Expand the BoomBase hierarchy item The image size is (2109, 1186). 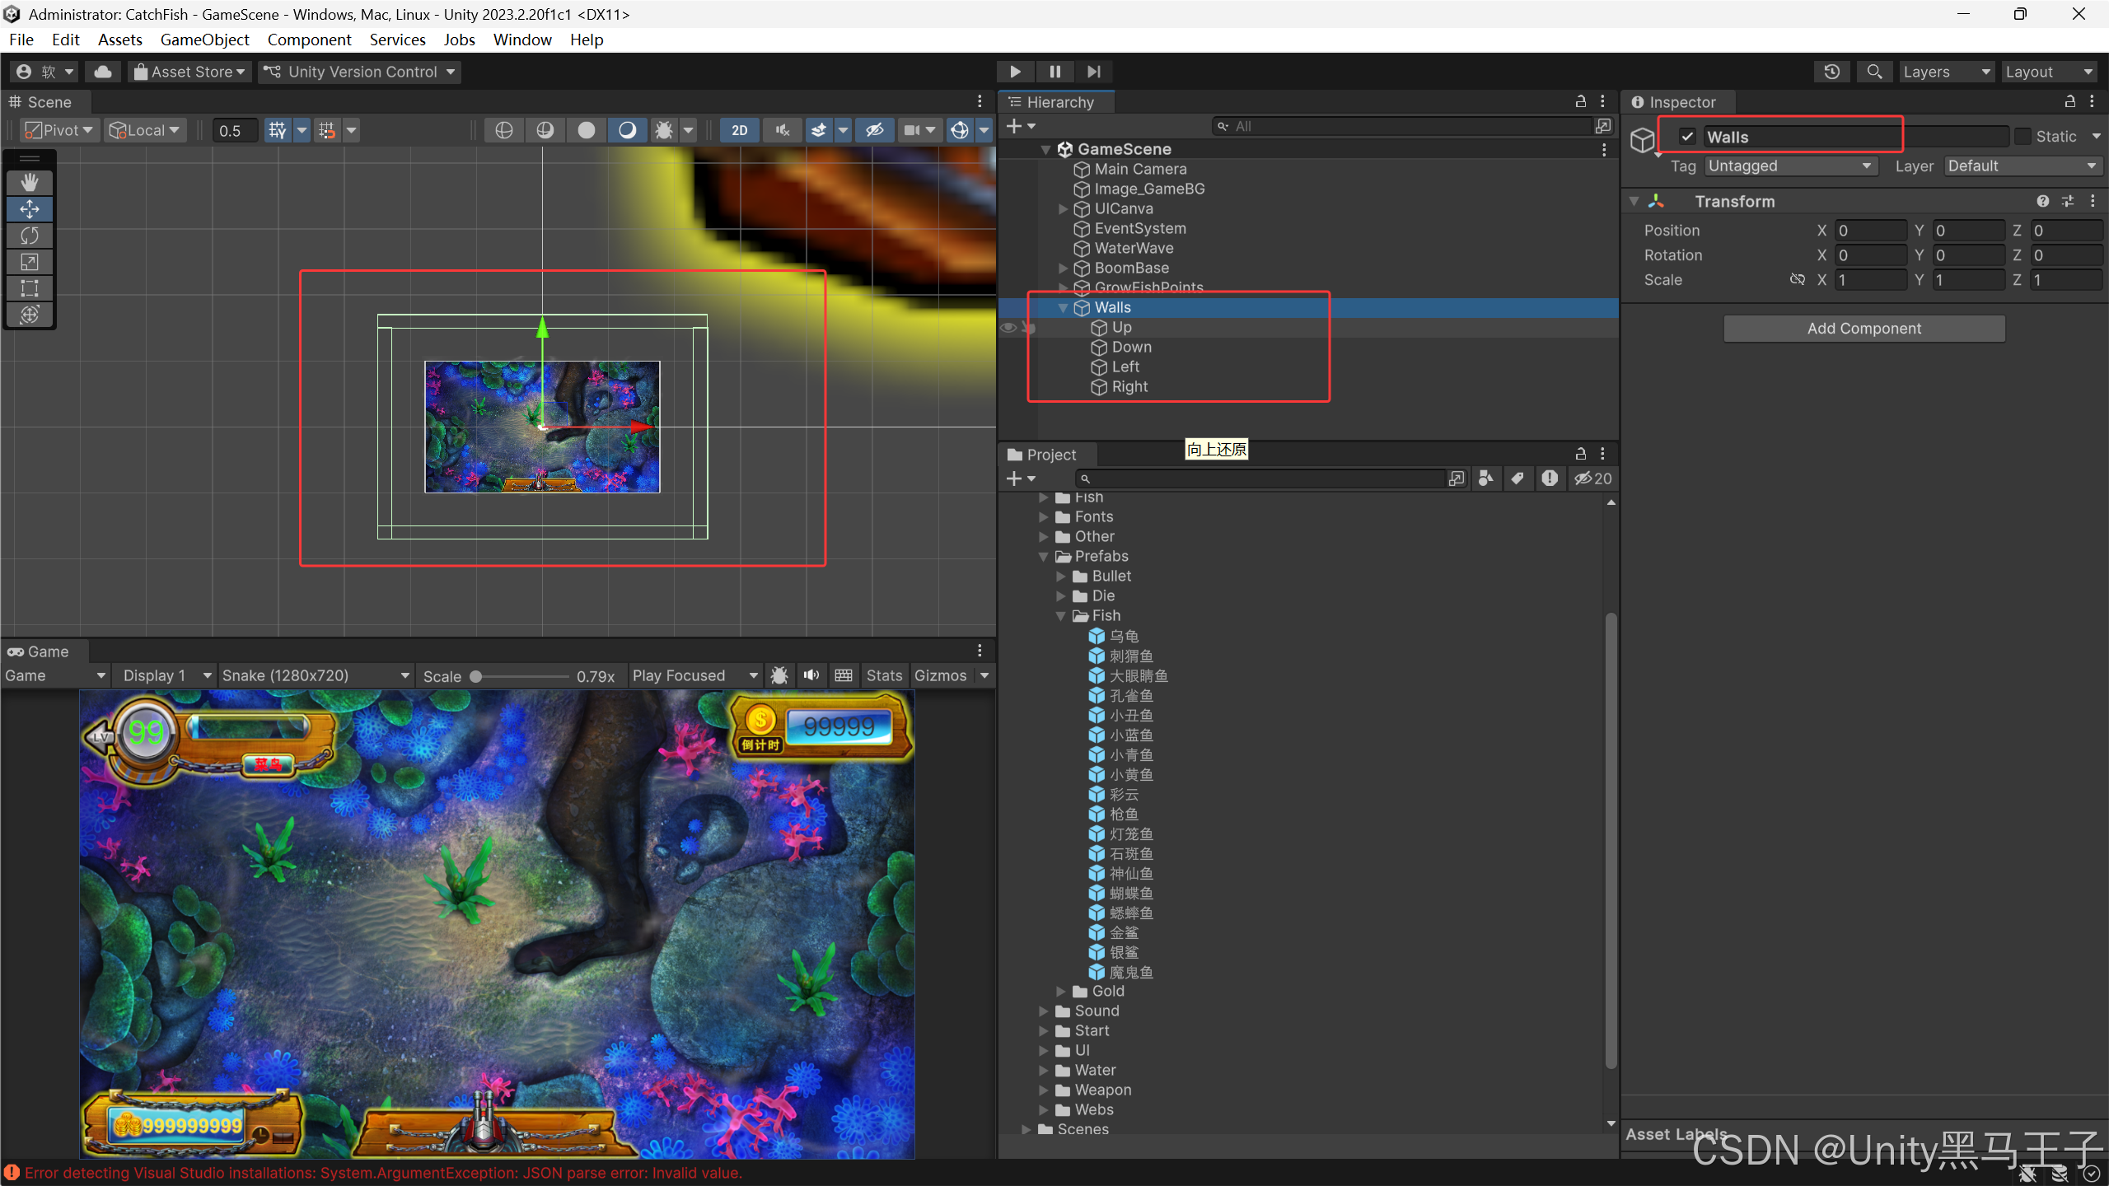(x=1063, y=268)
